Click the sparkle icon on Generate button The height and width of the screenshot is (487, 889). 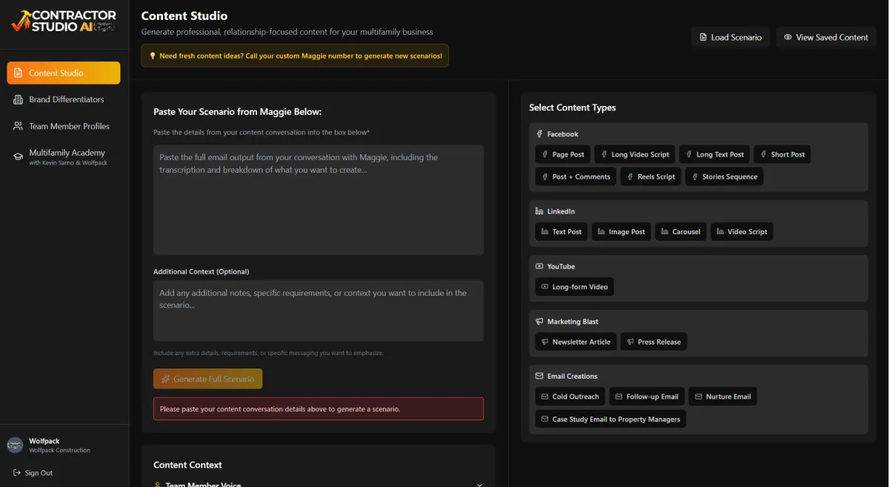pyautogui.click(x=165, y=379)
